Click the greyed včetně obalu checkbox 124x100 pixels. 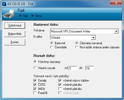(60, 93)
